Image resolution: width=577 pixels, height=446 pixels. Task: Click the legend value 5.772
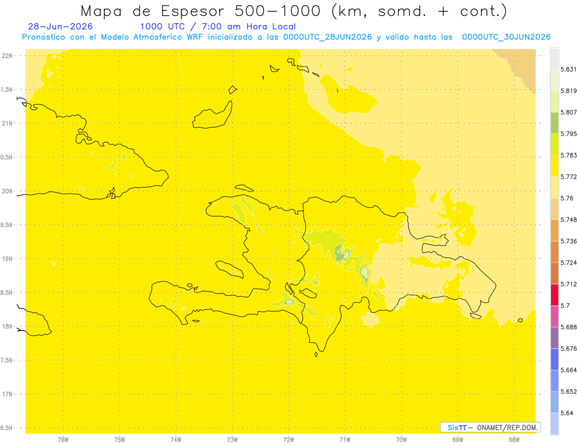[569, 177]
